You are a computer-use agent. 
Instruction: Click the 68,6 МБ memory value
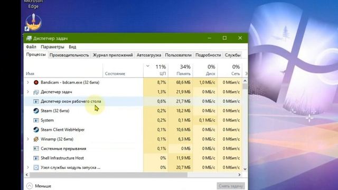(183, 82)
